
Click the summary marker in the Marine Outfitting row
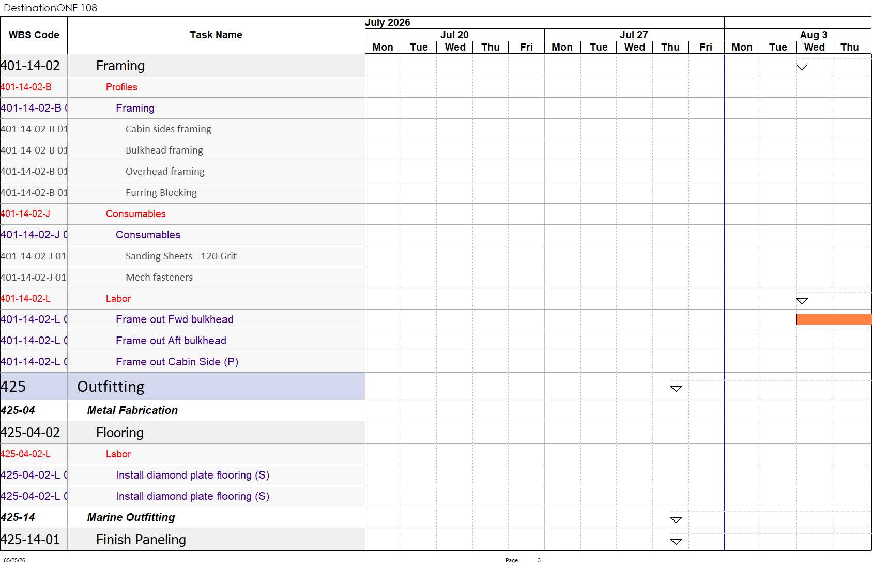tap(676, 520)
